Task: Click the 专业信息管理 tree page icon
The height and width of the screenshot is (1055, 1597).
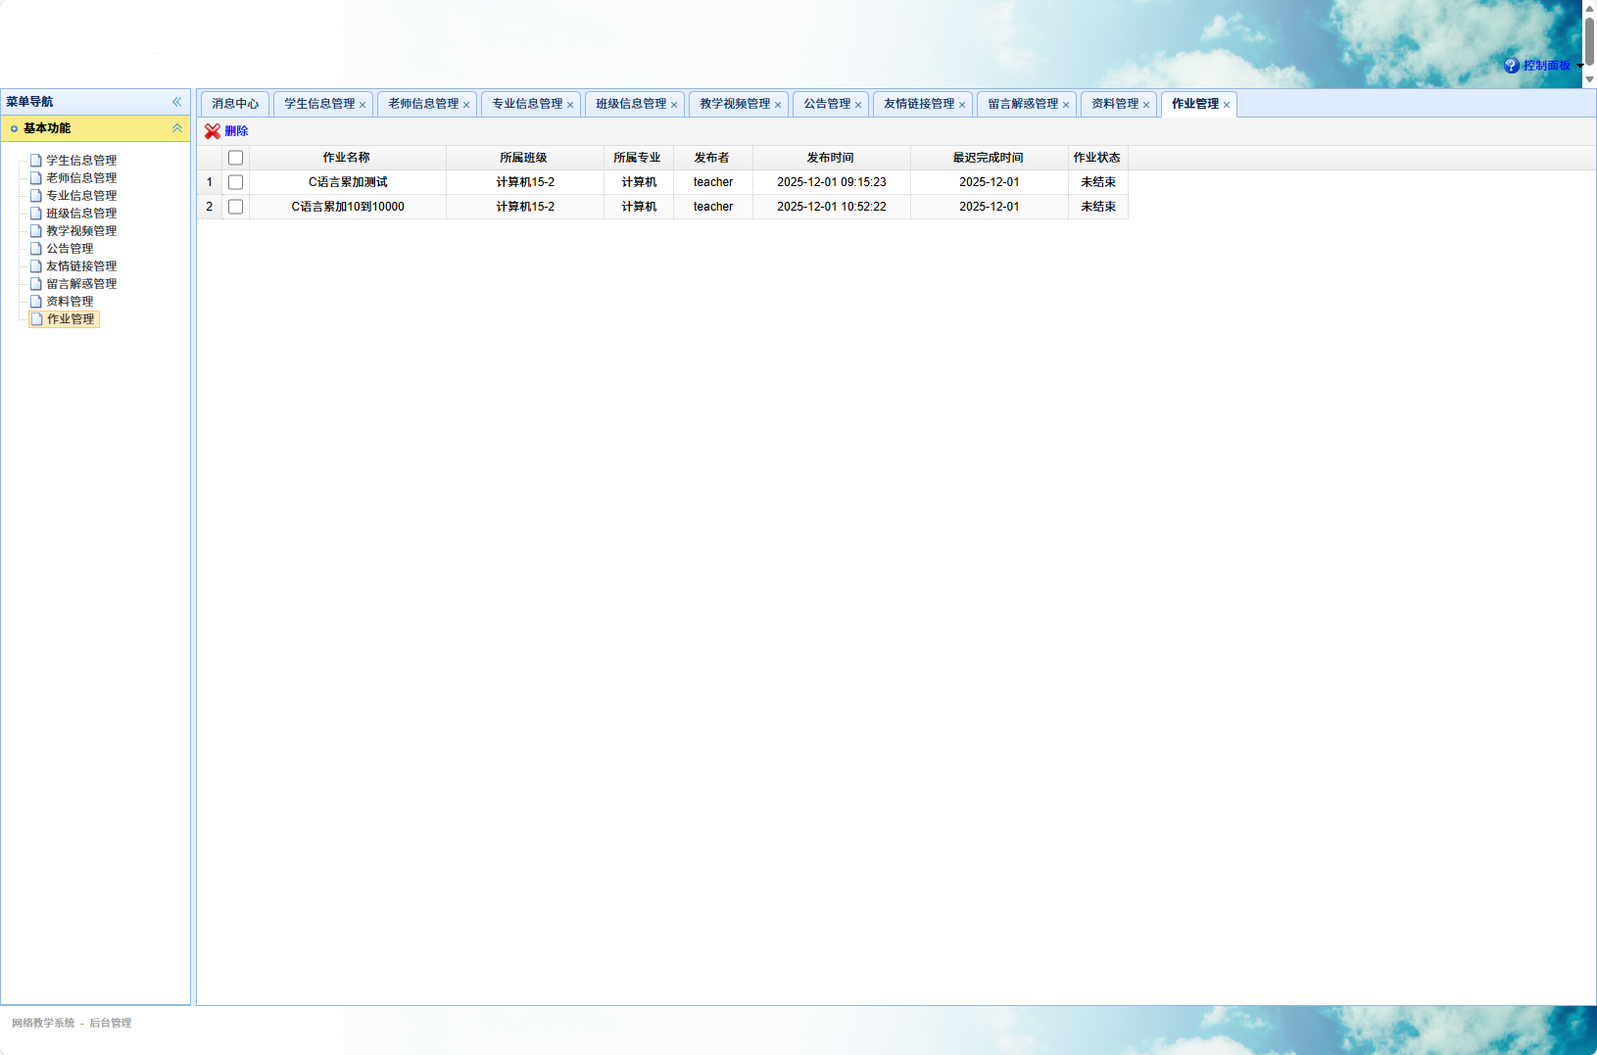Action: (36, 196)
